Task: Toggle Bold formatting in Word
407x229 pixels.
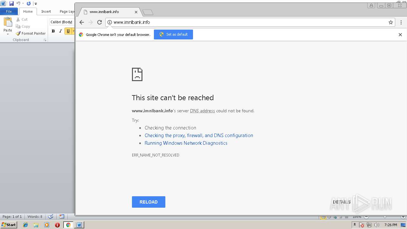Action: 53,31
